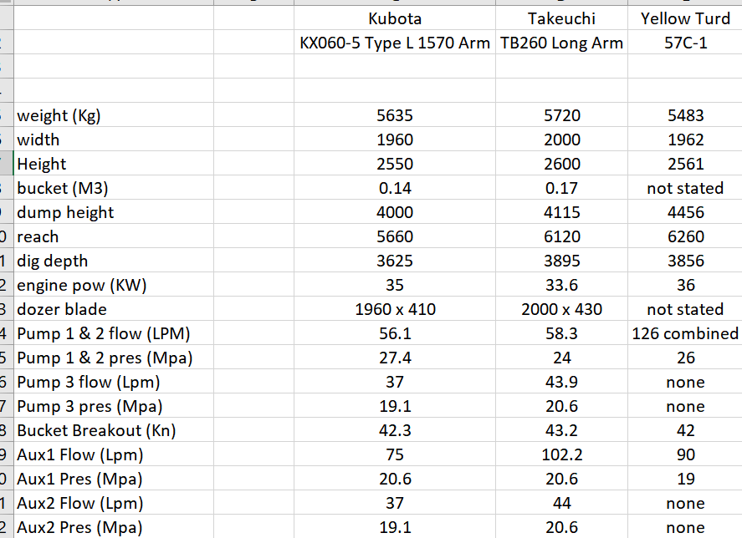
Task: Click the bucket (M3) label
Action: (x=114, y=188)
